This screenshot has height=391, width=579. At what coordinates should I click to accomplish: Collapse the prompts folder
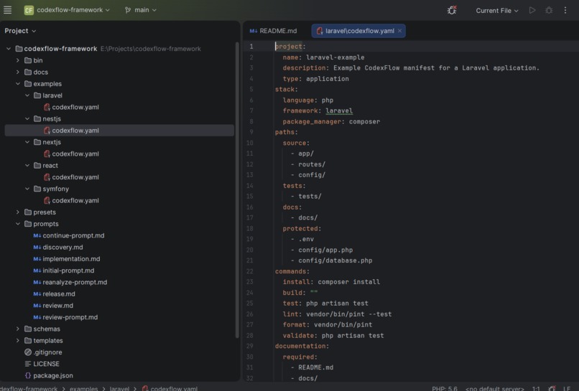tap(18, 224)
